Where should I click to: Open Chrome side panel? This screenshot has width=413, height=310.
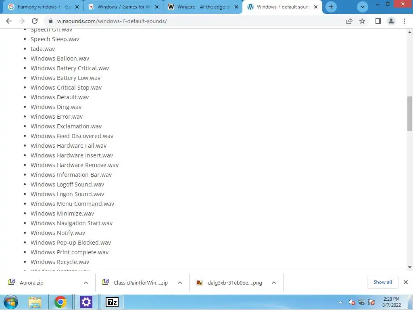(378, 21)
